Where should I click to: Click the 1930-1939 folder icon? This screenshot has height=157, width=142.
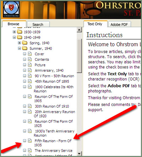20,32
